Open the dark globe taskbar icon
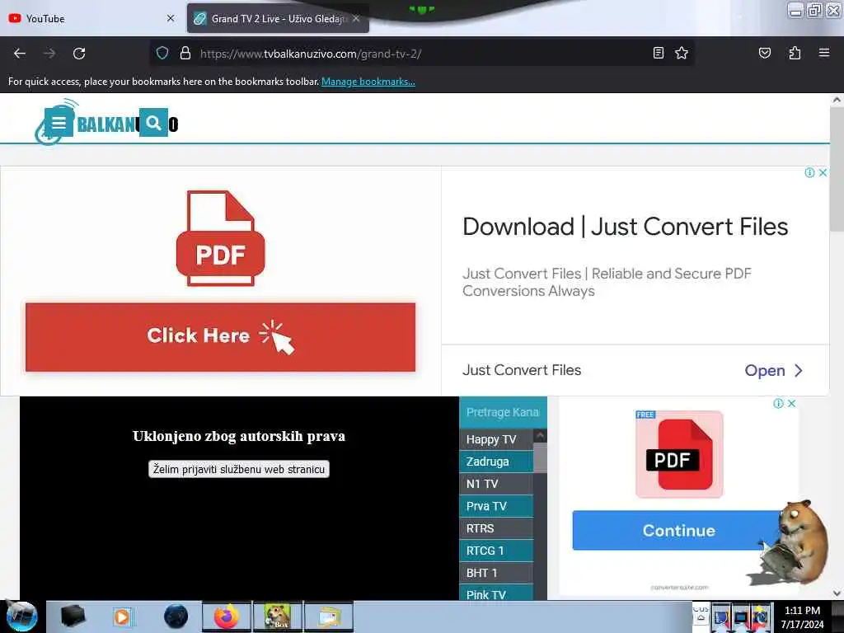Image resolution: width=844 pixels, height=633 pixels. click(x=176, y=617)
